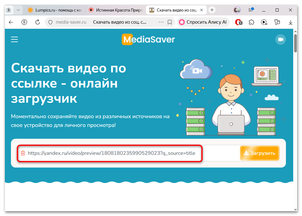Screen dimensions: 302x216
Task: Switch to the Lumpics.ru tab
Action: 55,10
